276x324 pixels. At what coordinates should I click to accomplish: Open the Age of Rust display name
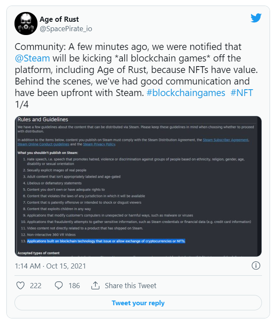tap(59, 19)
